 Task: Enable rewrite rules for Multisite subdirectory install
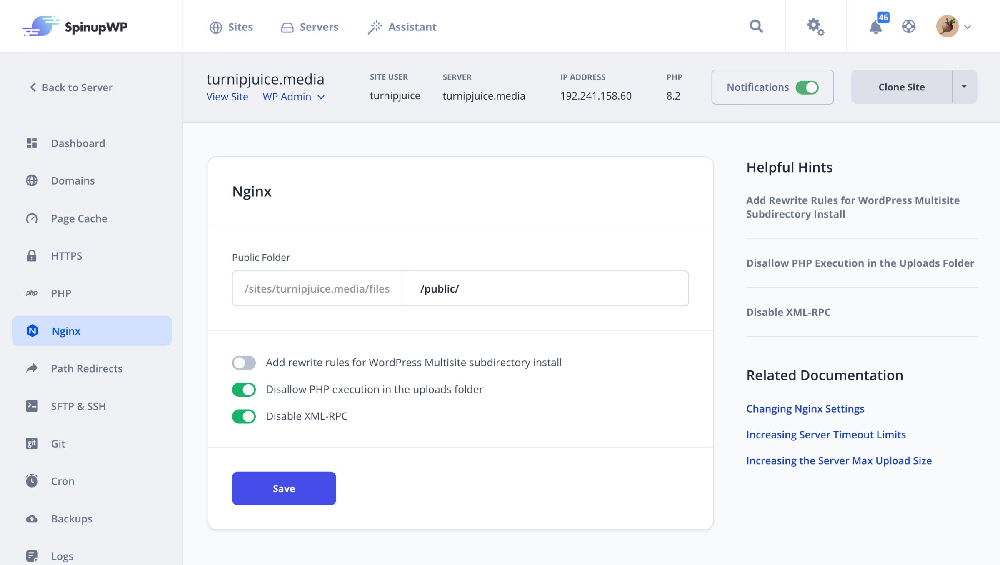pyautogui.click(x=244, y=362)
